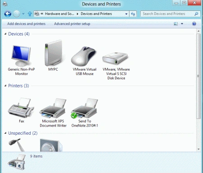Go up one level with the Up arrow
Screen dimensions: 203x173
click(x=30, y=14)
